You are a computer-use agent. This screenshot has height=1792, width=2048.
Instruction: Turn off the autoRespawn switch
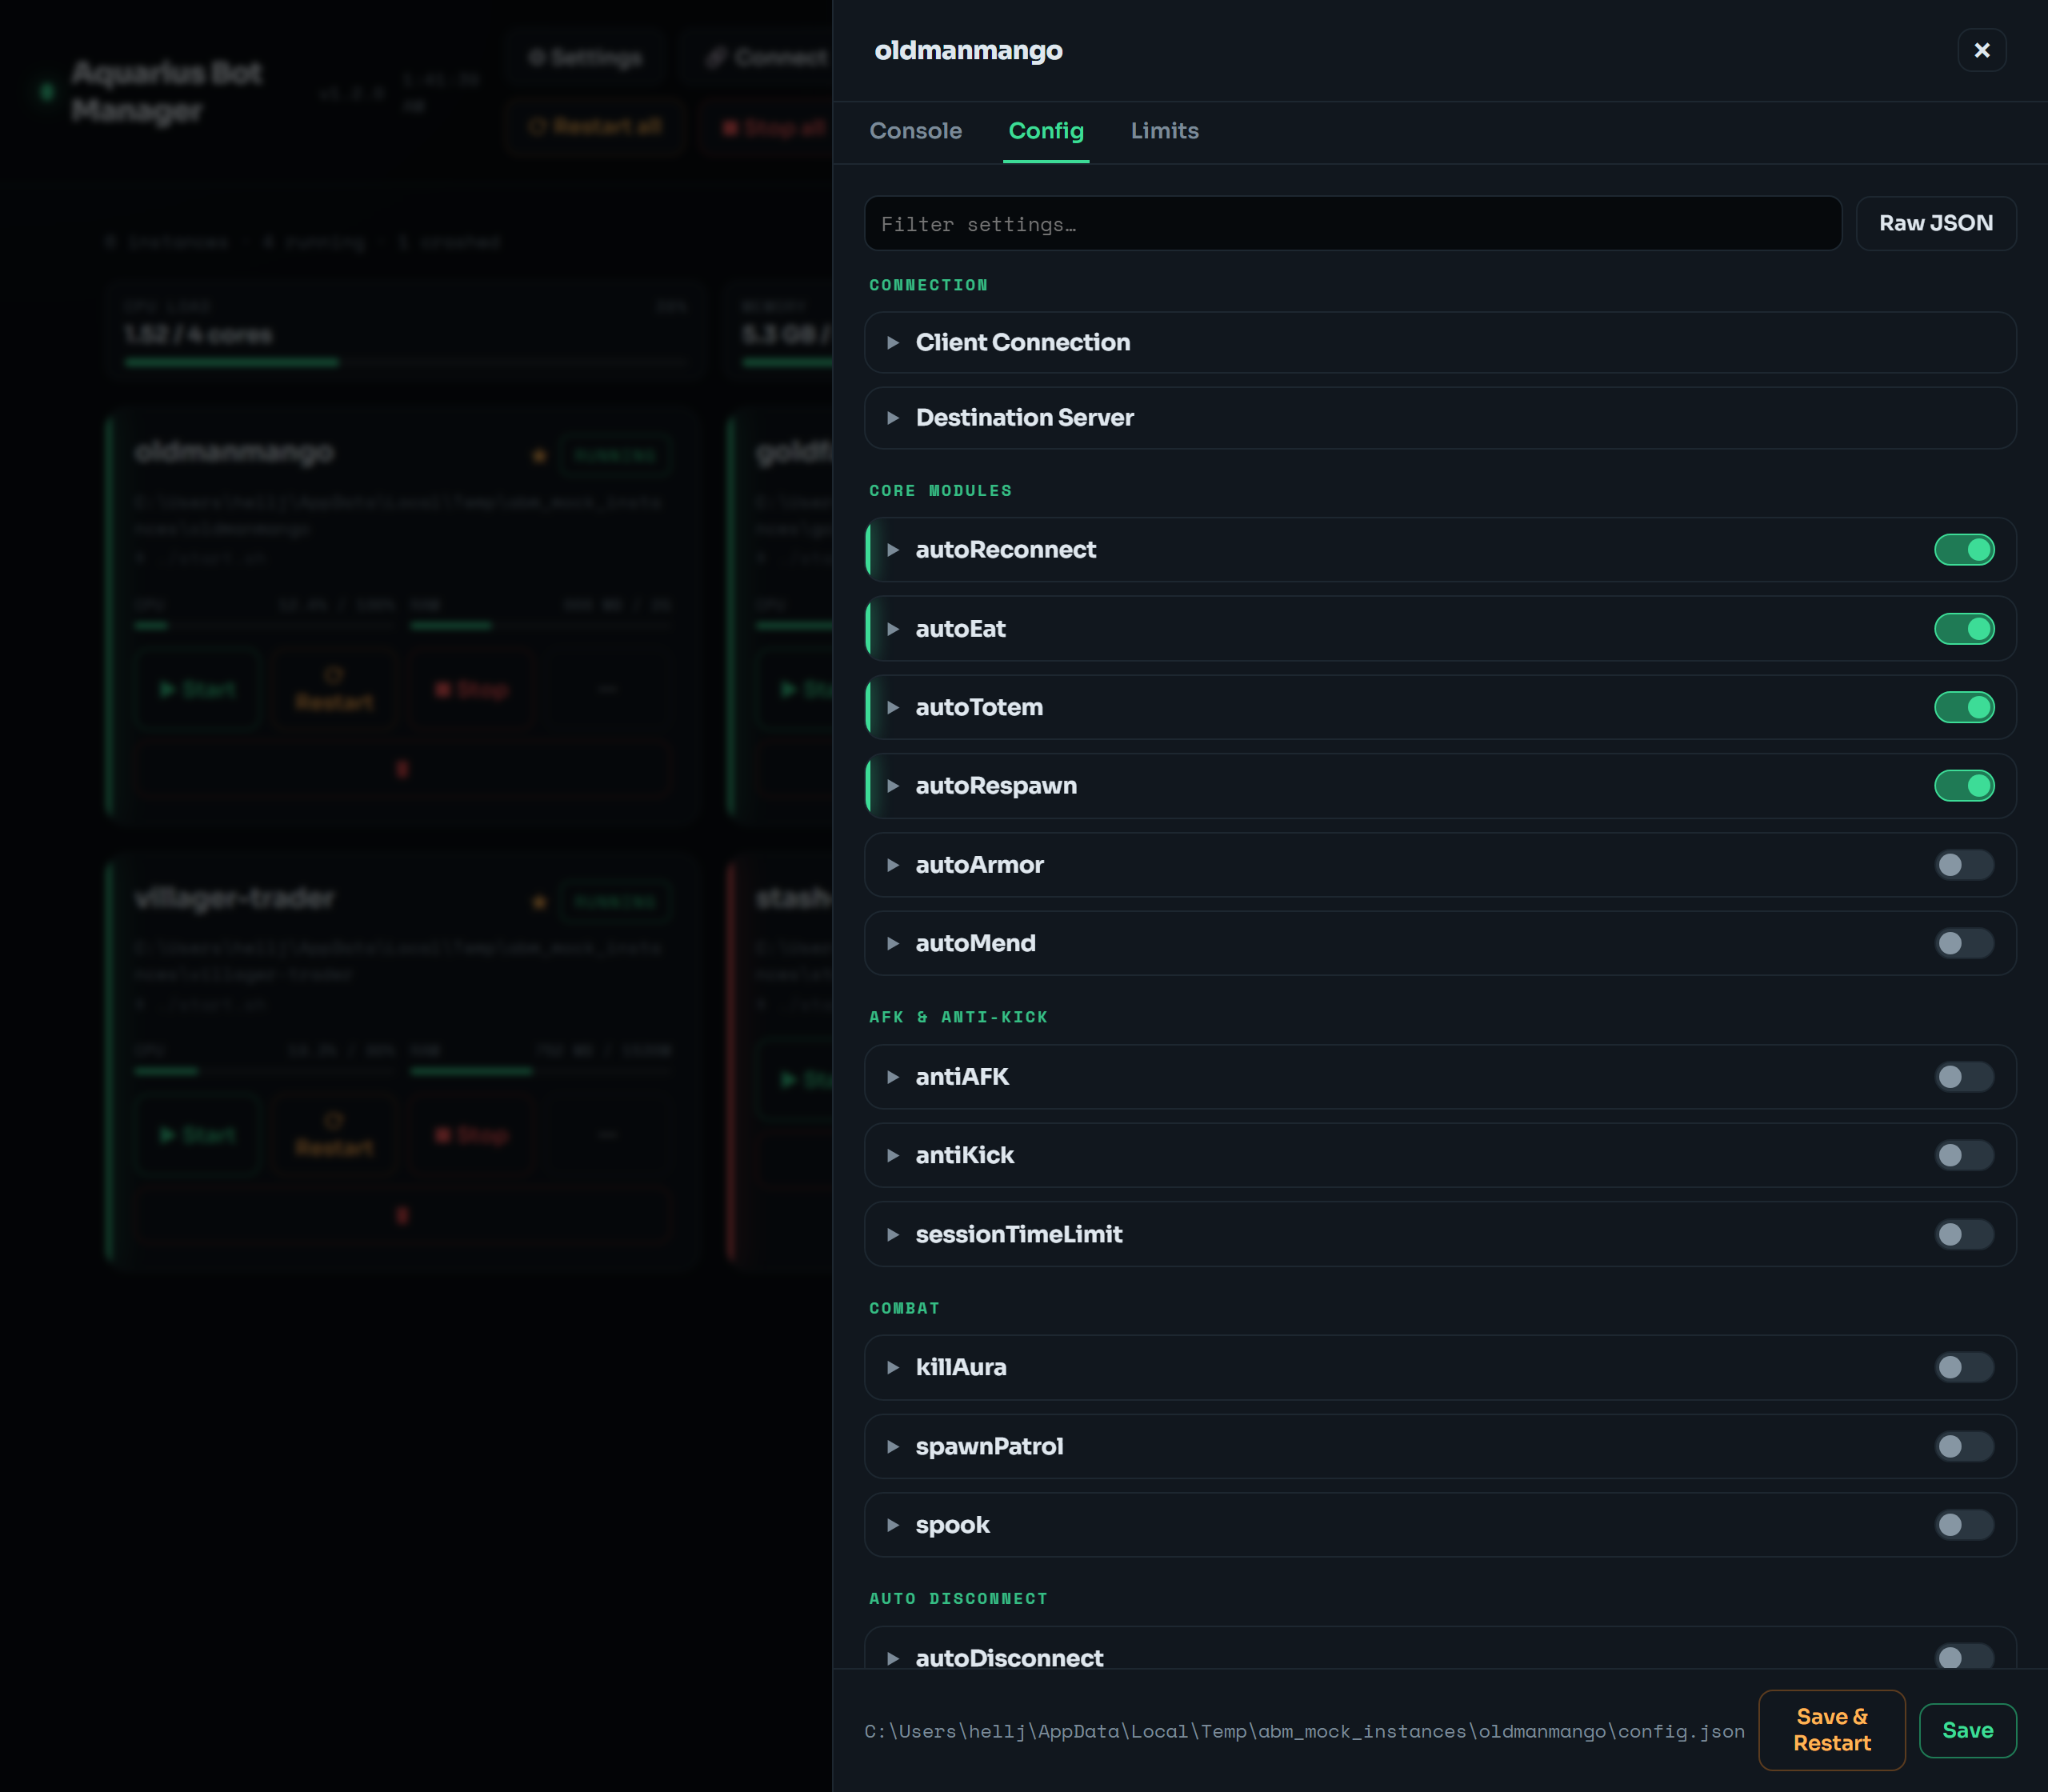pyautogui.click(x=1964, y=786)
